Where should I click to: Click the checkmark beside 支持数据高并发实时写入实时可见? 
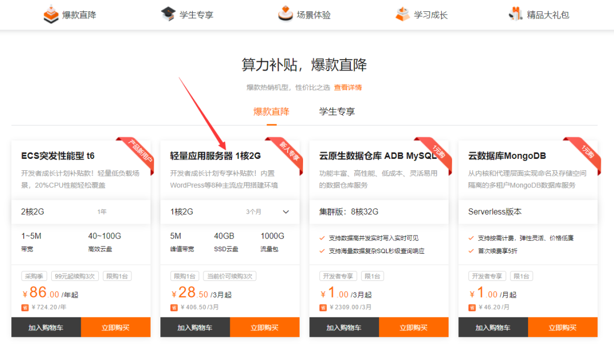(322, 238)
